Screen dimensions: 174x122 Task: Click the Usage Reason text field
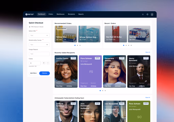[39, 54]
